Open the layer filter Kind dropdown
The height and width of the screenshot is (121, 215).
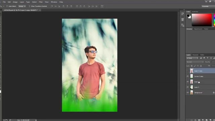point(192,58)
